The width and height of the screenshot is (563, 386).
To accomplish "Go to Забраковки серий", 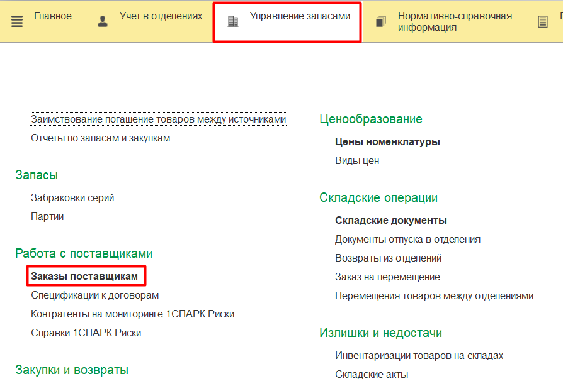I will [72, 197].
